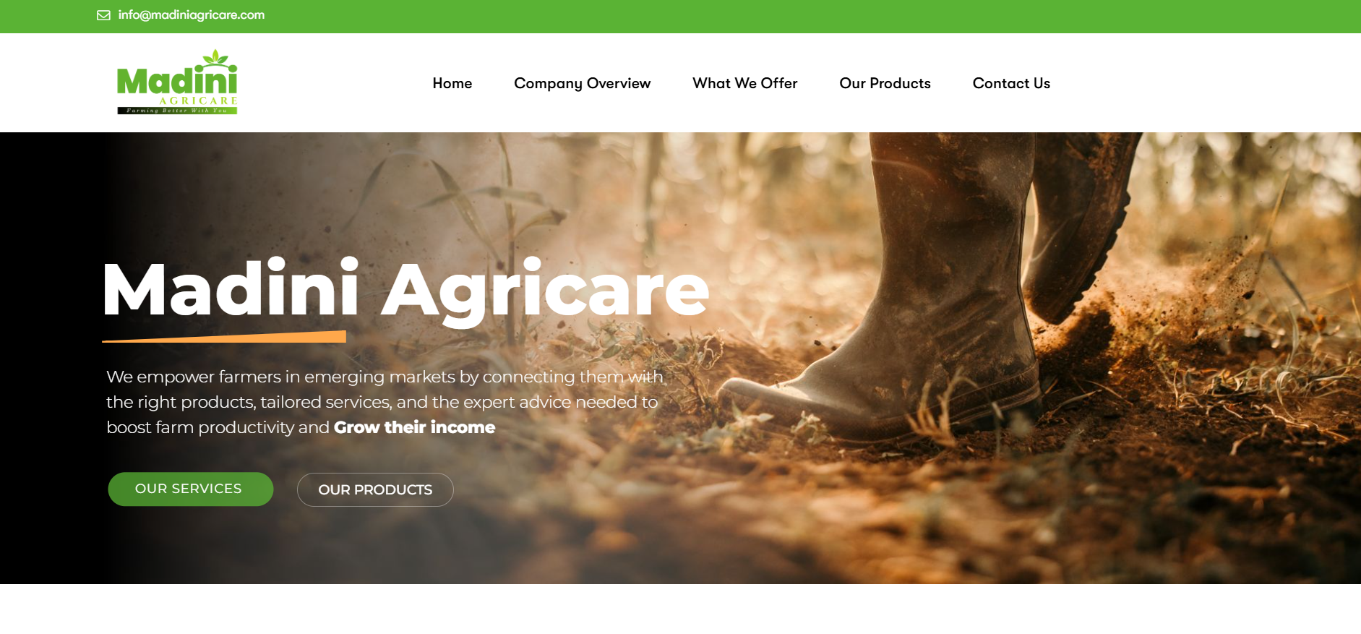Open the info@madiniagricare.com email link

tap(192, 14)
